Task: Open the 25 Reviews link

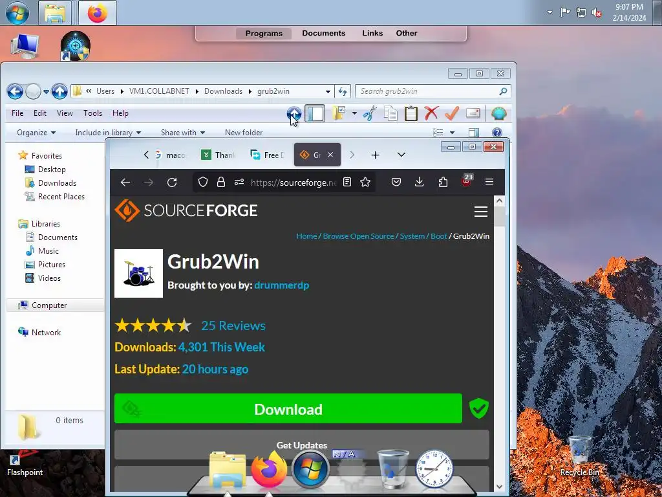Action: click(x=233, y=326)
